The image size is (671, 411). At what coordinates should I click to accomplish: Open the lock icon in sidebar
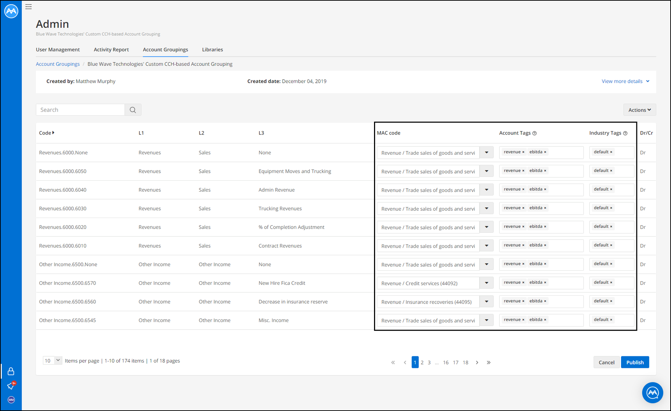(x=11, y=371)
